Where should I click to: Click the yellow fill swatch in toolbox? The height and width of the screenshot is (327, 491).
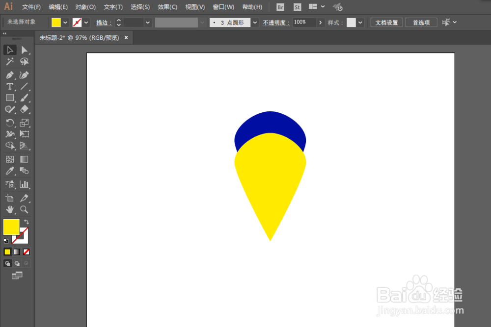coord(11,227)
